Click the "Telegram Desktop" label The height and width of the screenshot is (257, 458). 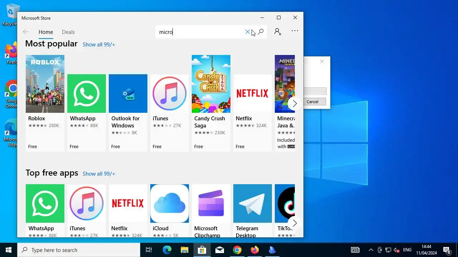click(x=247, y=232)
